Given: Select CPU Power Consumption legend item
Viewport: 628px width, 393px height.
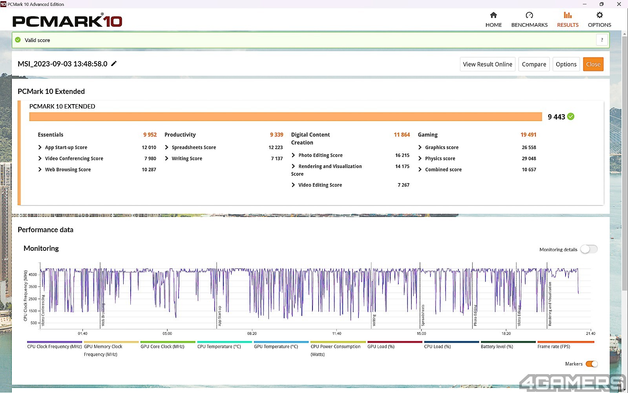Looking at the screenshot, I should tap(338, 348).
